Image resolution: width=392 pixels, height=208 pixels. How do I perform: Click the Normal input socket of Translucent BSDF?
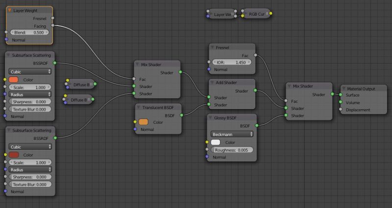[x=135, y=129]
